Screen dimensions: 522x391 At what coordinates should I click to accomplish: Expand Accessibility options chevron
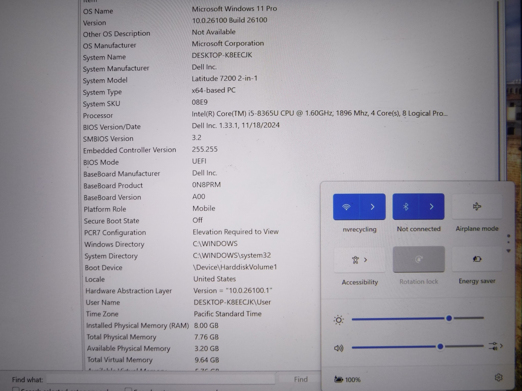pos(366,260)
